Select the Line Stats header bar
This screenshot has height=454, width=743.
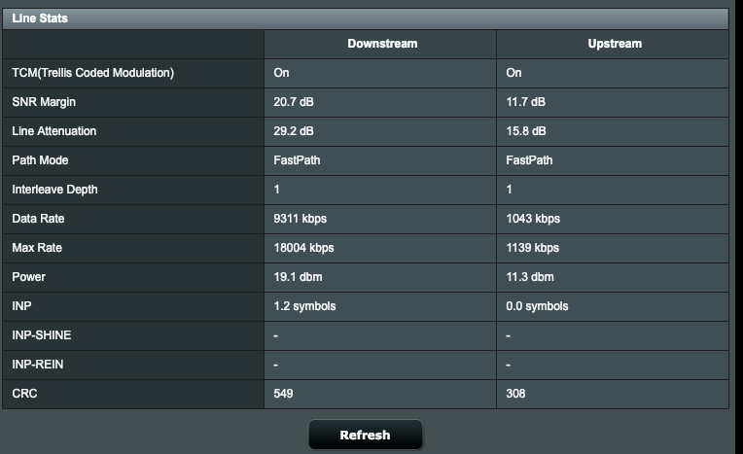click(366, 18)
